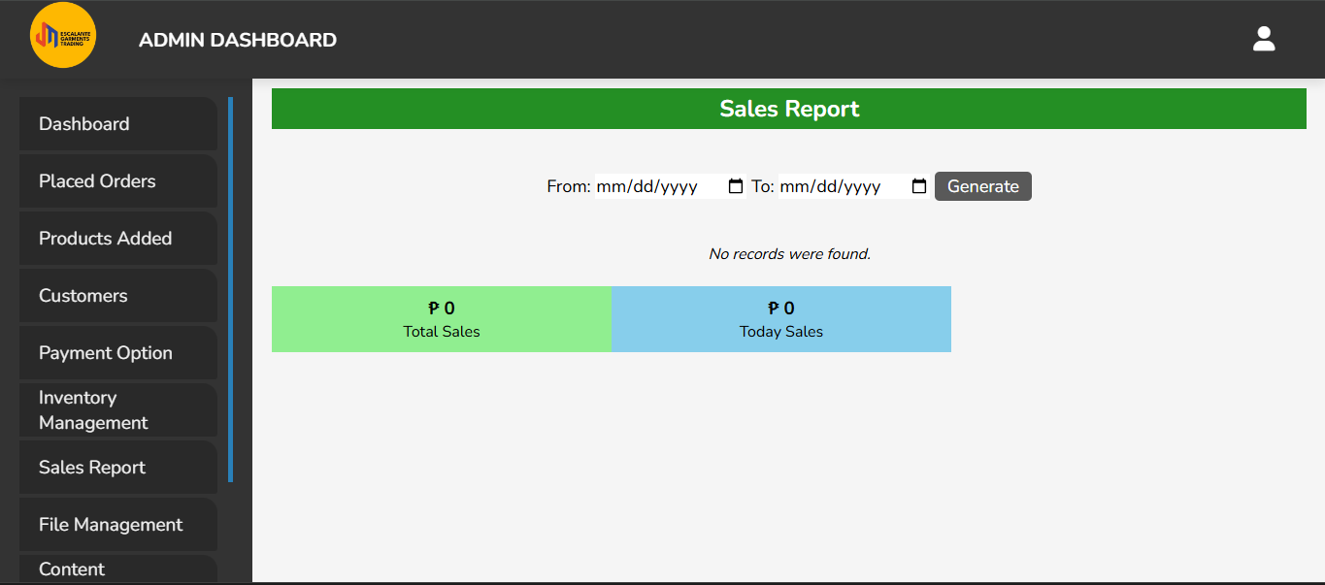Open the calendar picker for To date
The height and width of the screenshot is (585, 1325).
(918, 185)
